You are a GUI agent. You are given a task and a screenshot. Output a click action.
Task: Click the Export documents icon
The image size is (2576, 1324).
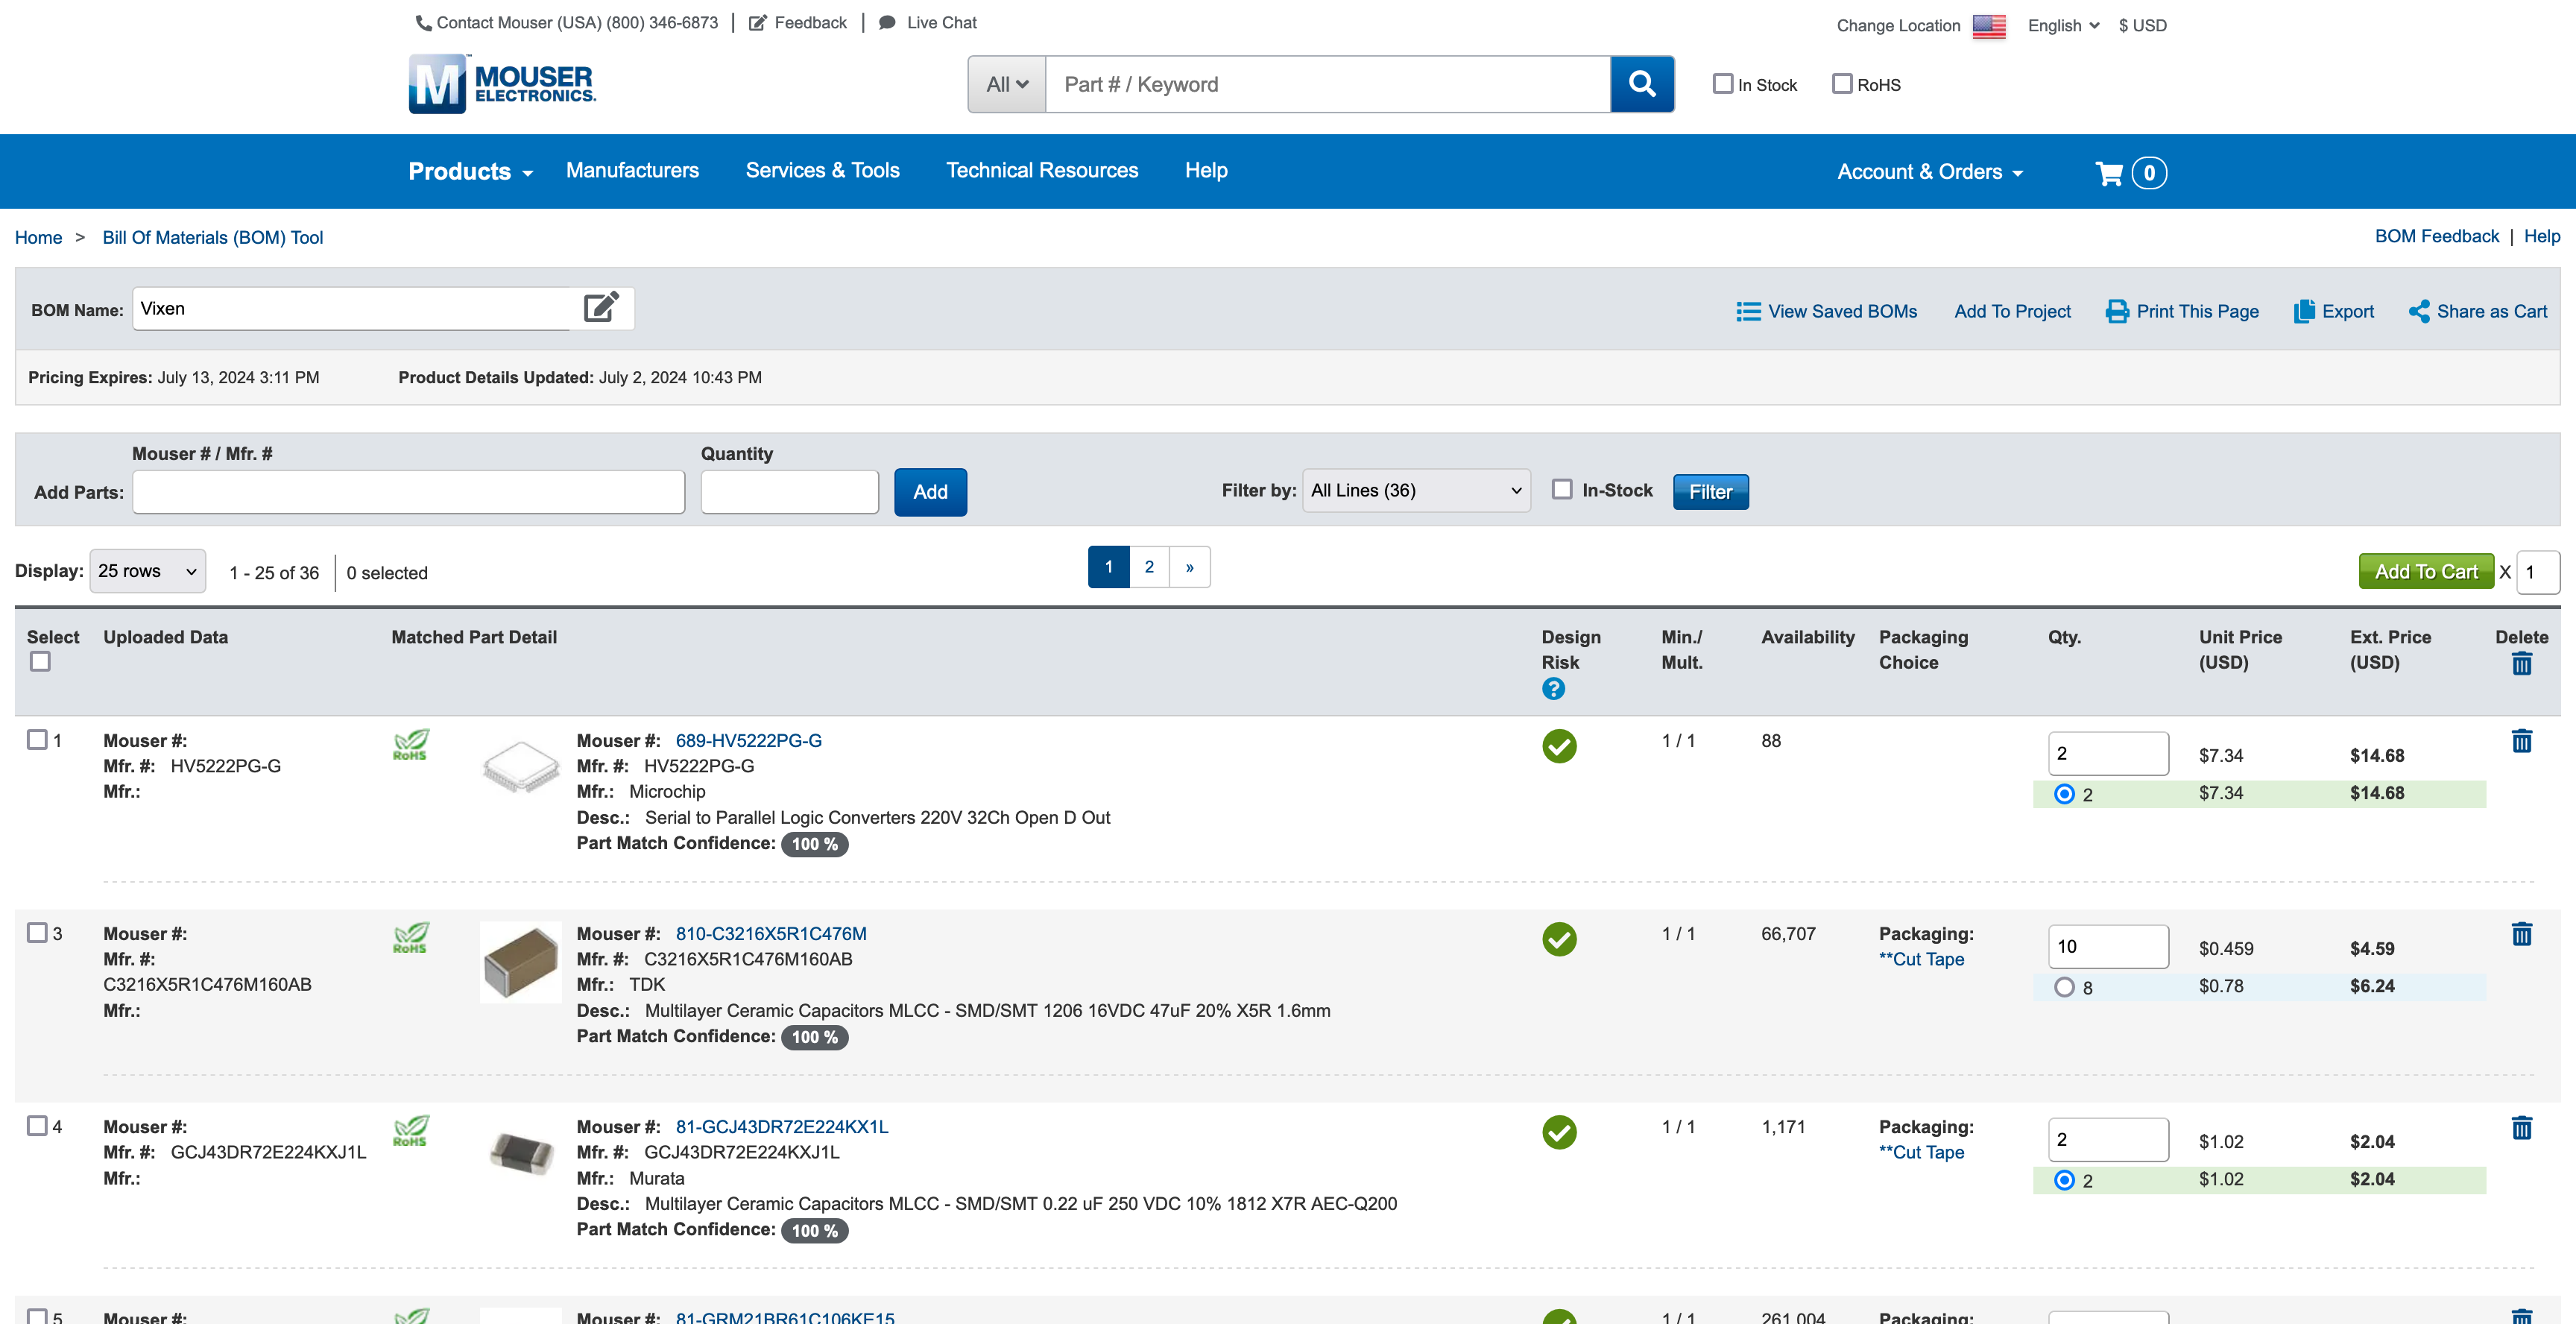pos(2304,311)
